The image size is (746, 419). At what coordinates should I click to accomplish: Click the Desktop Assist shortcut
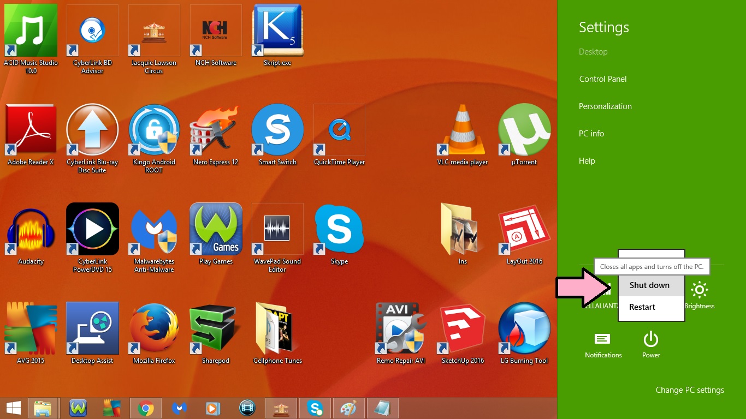(92, 333)
